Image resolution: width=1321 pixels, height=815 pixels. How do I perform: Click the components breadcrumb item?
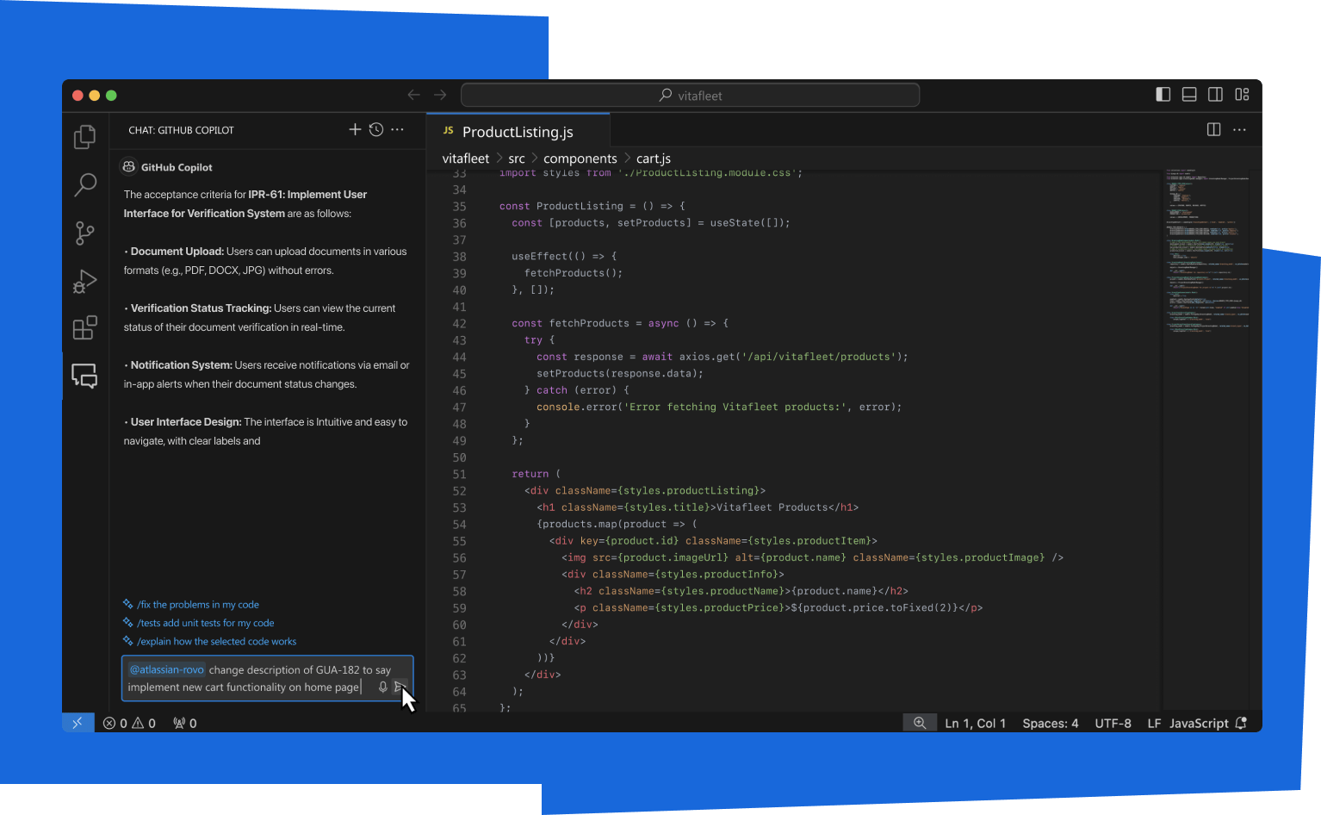(580, 159)
